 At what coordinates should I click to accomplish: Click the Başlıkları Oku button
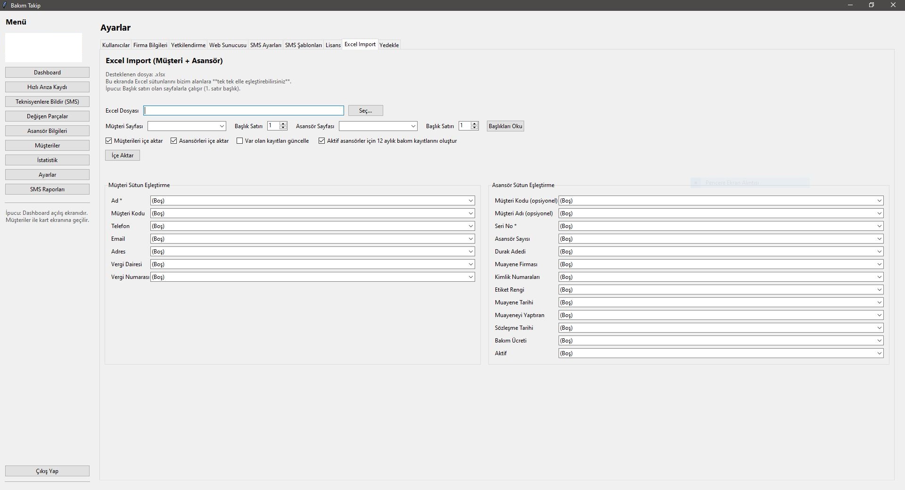[505, 126]
